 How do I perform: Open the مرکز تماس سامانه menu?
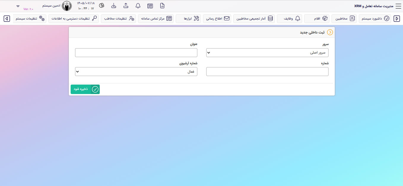pos(156,19)
